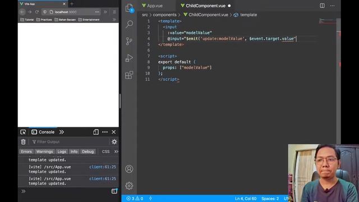
Task: Switch to the App.vue editor tab
Action: point(152,6)
